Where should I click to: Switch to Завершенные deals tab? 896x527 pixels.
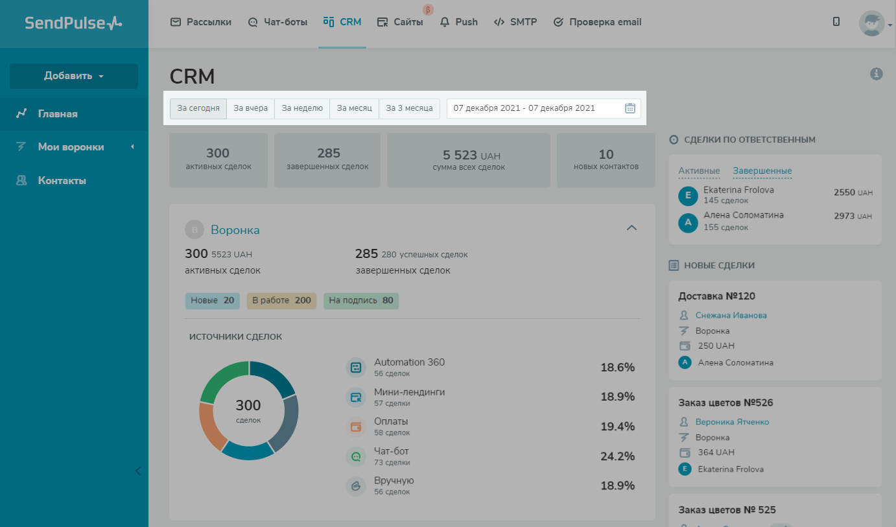click(762, 171)
